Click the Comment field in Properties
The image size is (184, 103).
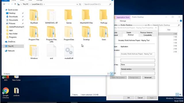pyautogui.click(x=138, y=73)
